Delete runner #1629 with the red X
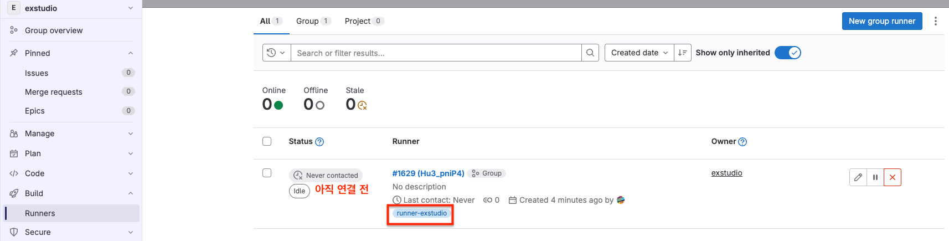949x241 pixels. click(x=893, y=177)
